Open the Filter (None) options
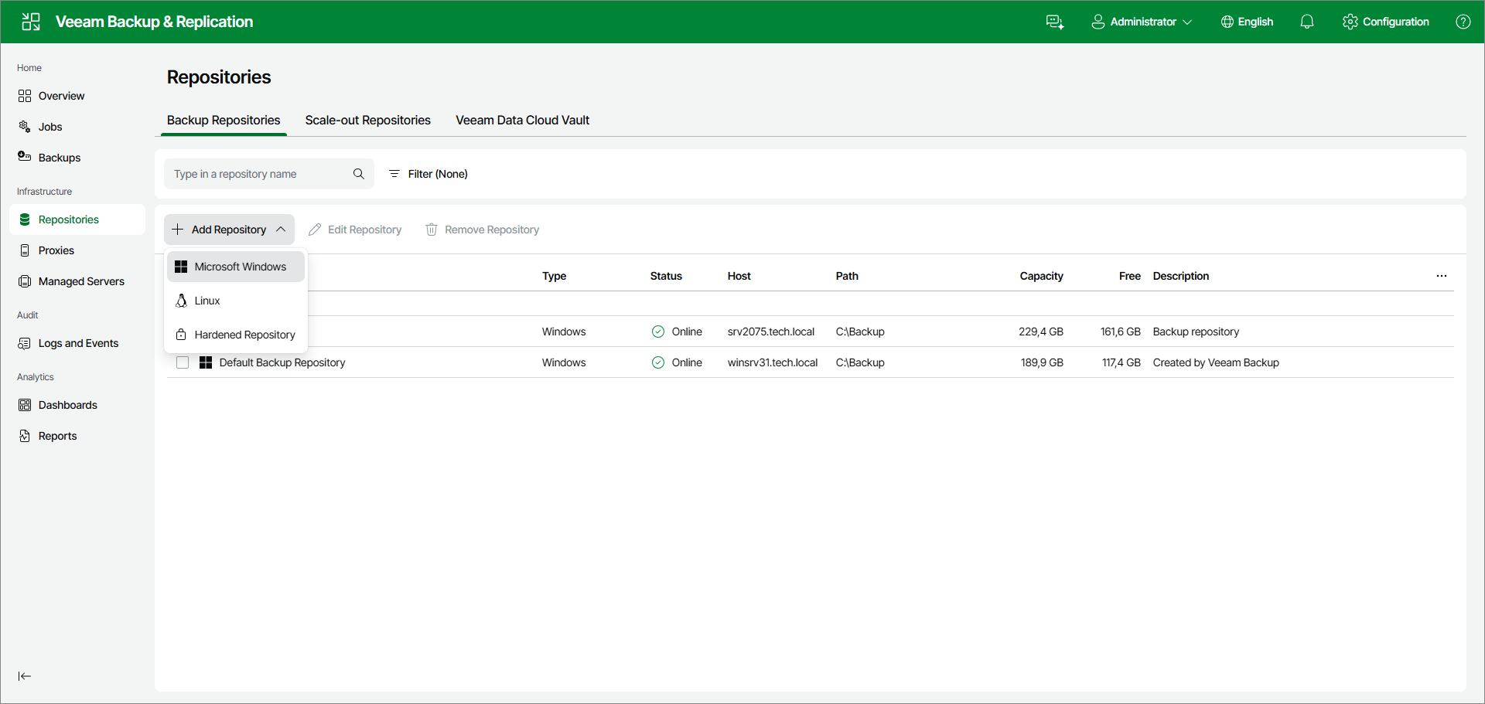The width and height of the screenshot is (1485, 704). 428,174
